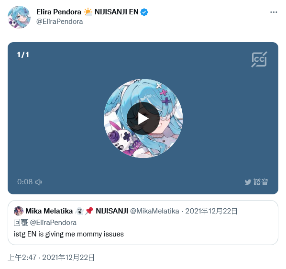The image size is (286, 269).
Task: Open the @EliraPendora handle link
Action: [59, 22]
